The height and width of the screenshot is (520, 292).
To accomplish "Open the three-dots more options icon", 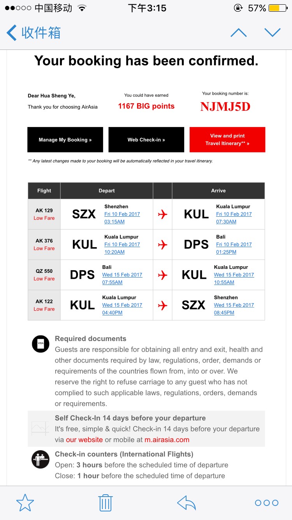I will point(267,503).
